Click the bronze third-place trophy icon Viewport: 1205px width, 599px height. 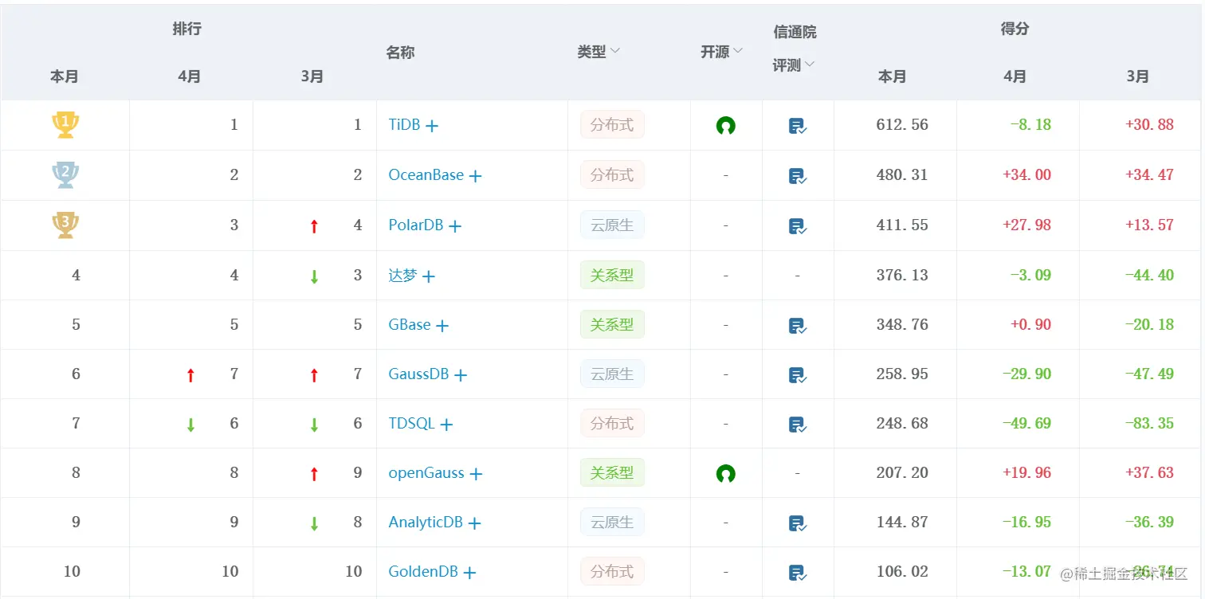click(65, 225)
